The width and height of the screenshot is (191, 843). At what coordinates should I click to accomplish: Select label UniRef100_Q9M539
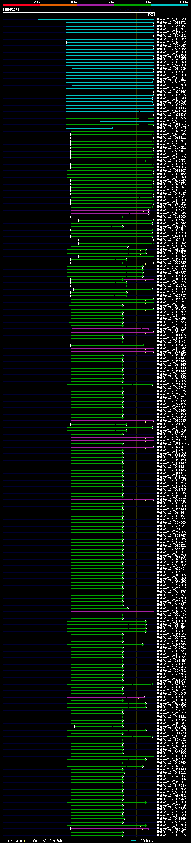tap(171, 69)
